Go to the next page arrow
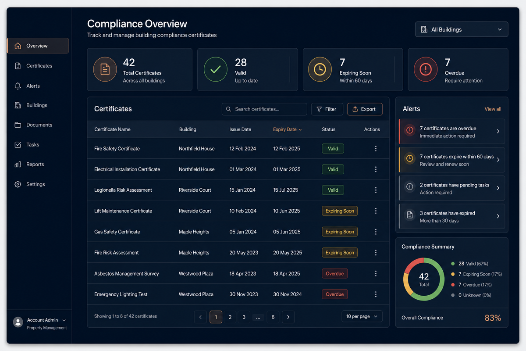Image resolution: width=526 pixels, height=351 pixels. (288, 317)
